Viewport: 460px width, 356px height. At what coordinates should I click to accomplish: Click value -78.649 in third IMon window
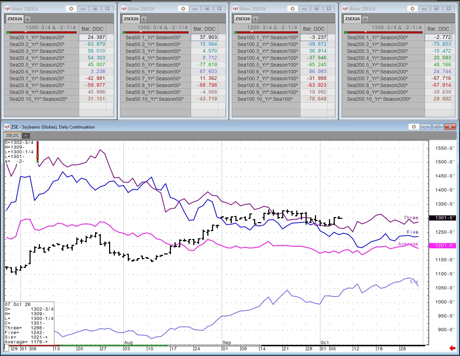point(316,99)
